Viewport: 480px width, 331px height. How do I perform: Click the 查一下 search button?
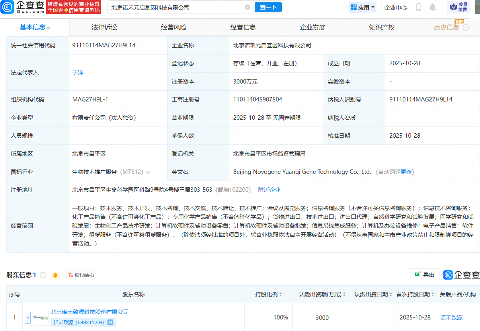coord(268,7)
